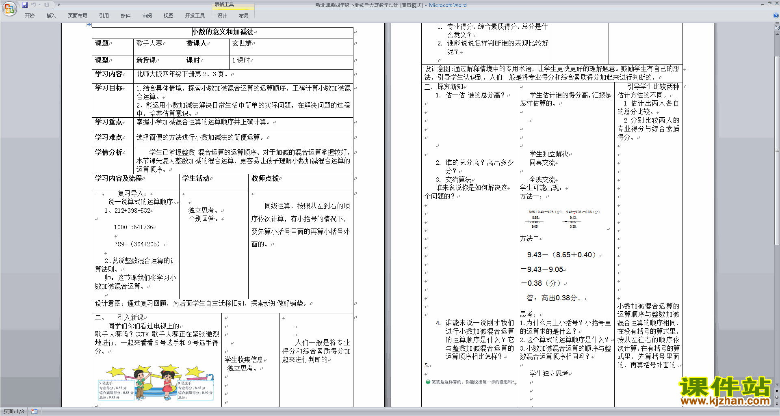Click the header cell 学习难点
The width and height of the screenshot is (780, 416).
pyautogui.click(x=108, y=137)
